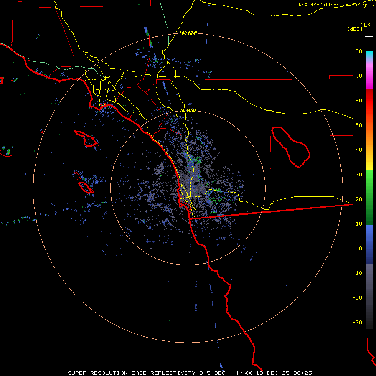Click the 70 tick label on the dBZ scale

click(359, 76)
